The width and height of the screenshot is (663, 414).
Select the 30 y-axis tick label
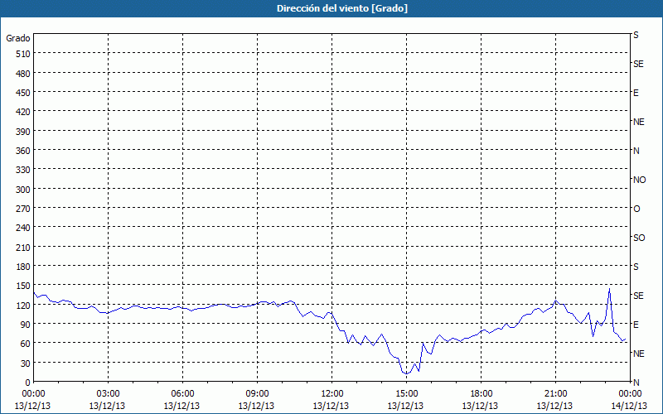pos(26,363)
